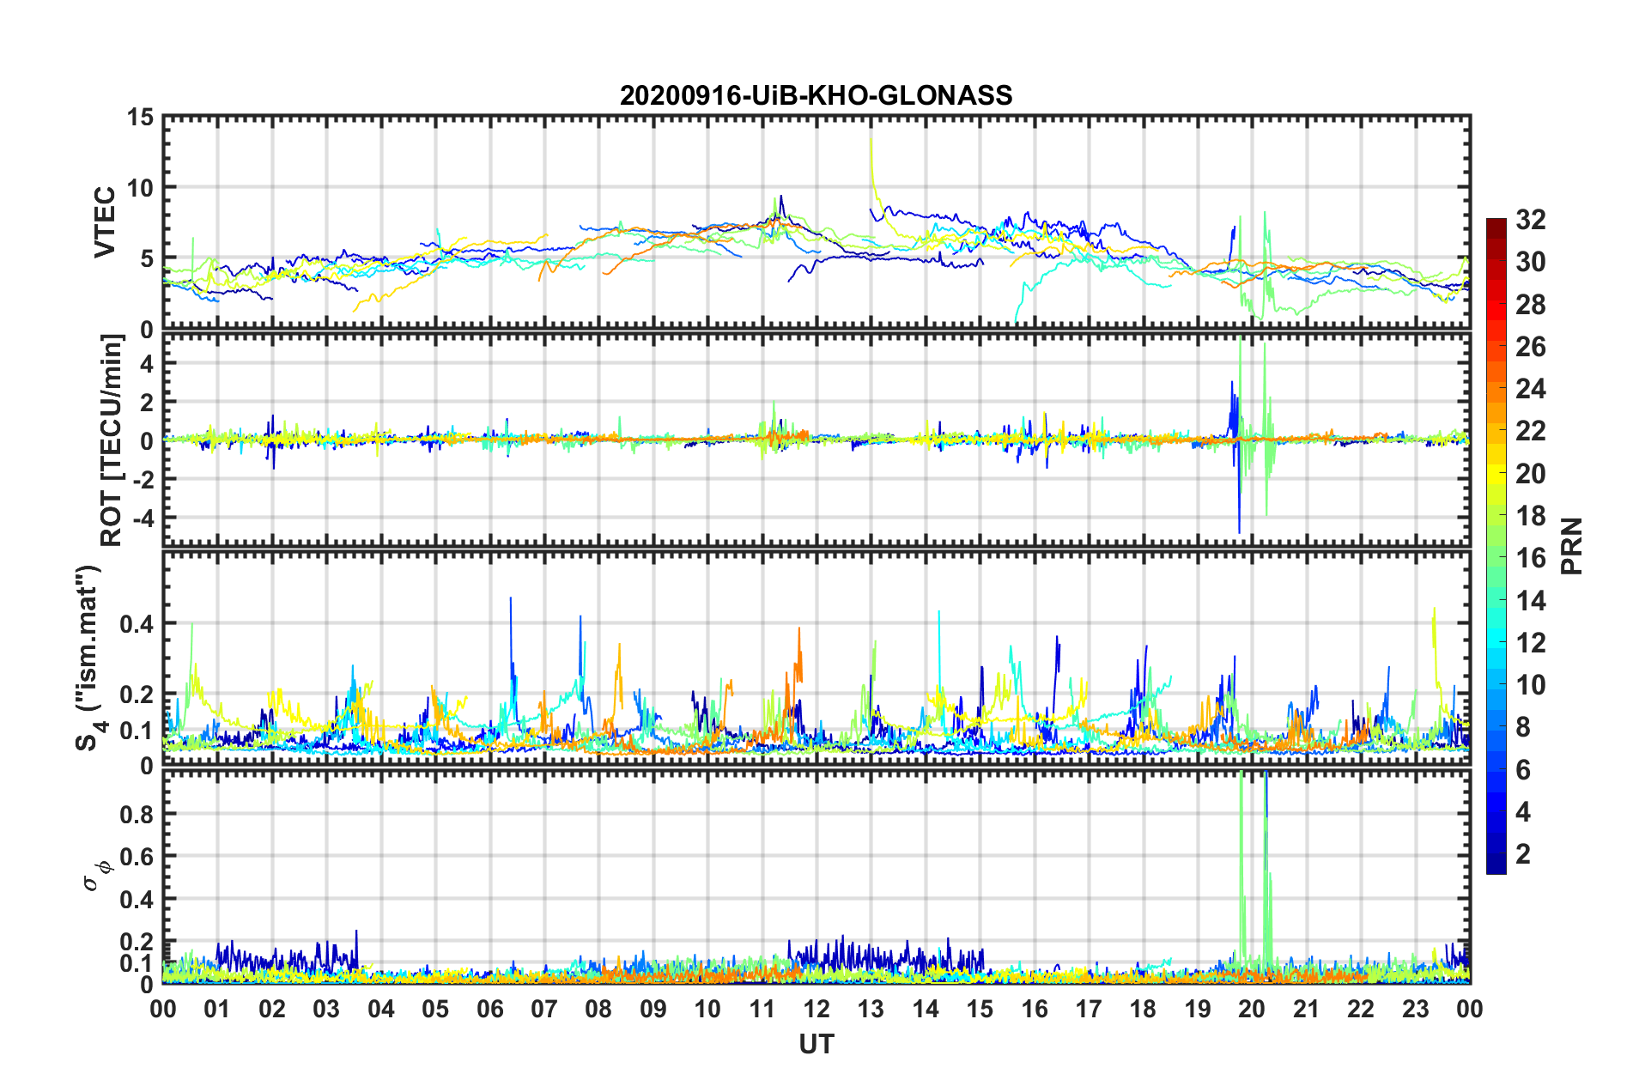Click colorbar tick value 22
The width and height of the screenshot is (1633, 1092).
[x=1530, y=431]
